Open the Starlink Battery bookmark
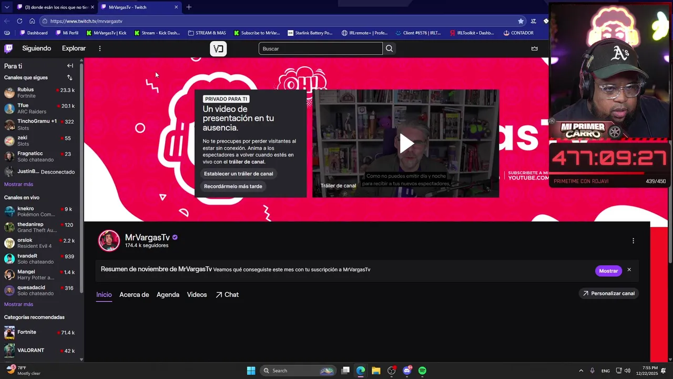 [310, 33]
